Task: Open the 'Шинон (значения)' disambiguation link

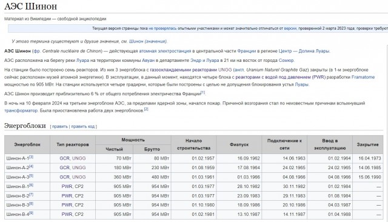Action: click(x=148, y=41)
